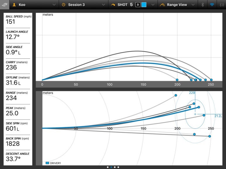Click the driver club 'D' badge

pyautogui.click(x=138, y=5)
